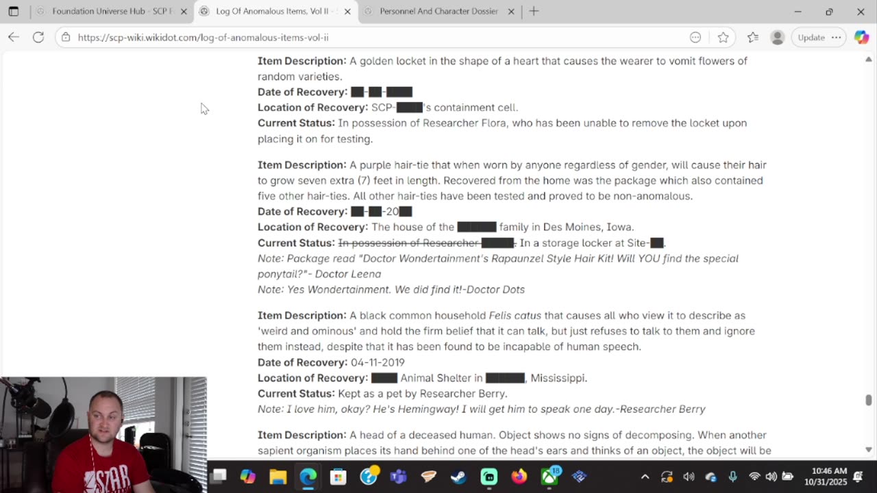Click the date "04-11-2019"
Viewport: 877px width, 493px height.
(378, 362)
